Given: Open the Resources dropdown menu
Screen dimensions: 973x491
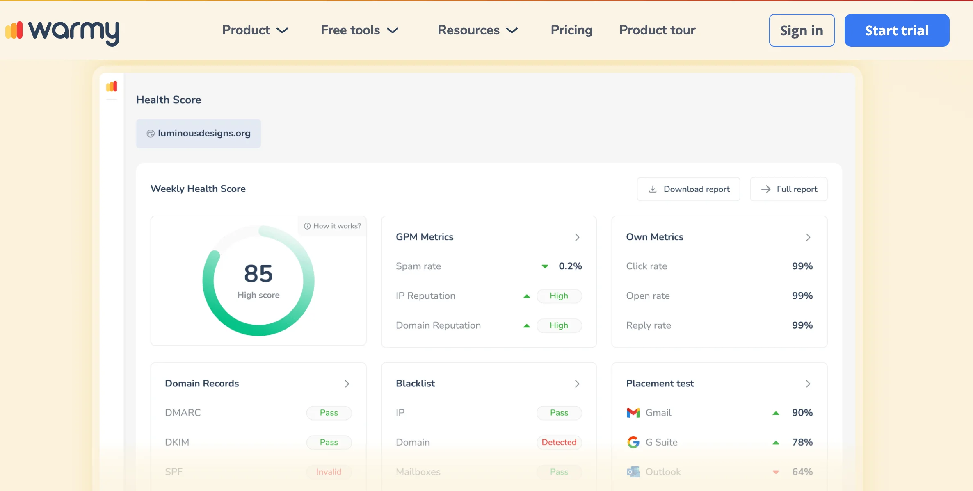Looking at the screenshot, I should coord(478,30).
